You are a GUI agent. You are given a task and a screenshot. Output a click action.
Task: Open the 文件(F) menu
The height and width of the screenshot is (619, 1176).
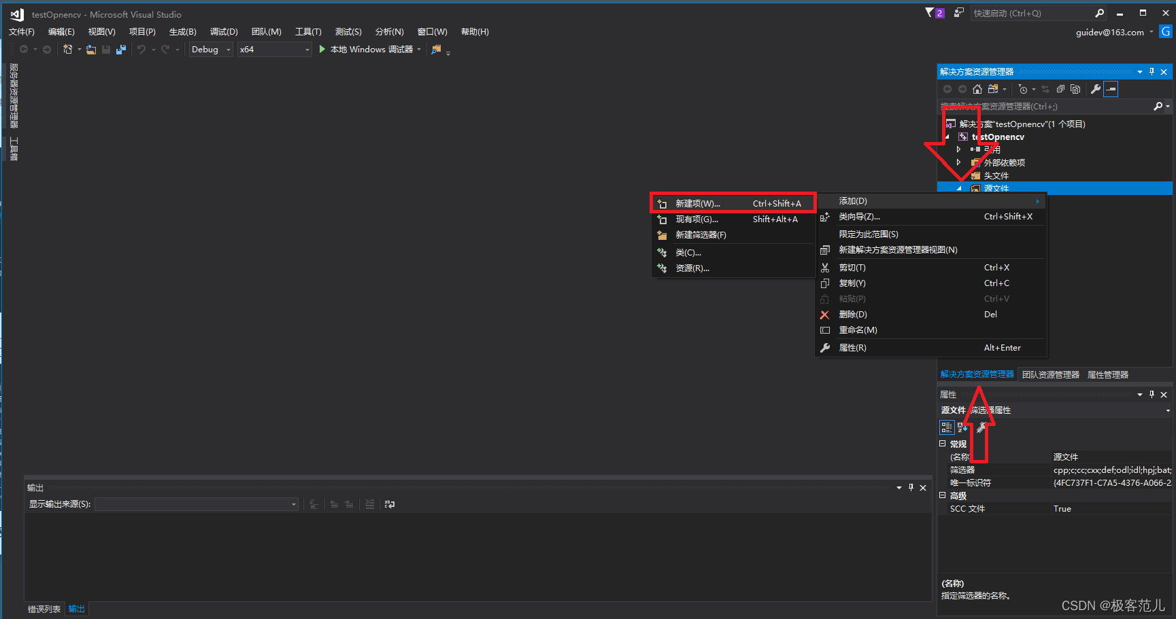click(22, 32)
